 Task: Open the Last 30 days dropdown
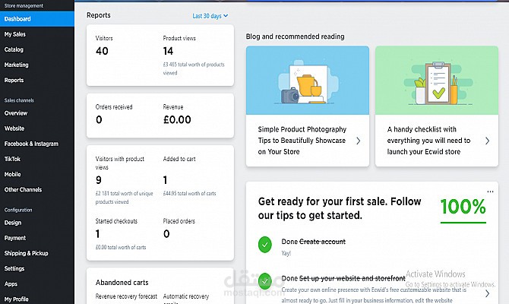pyautogui.click(x=210, y=15)
